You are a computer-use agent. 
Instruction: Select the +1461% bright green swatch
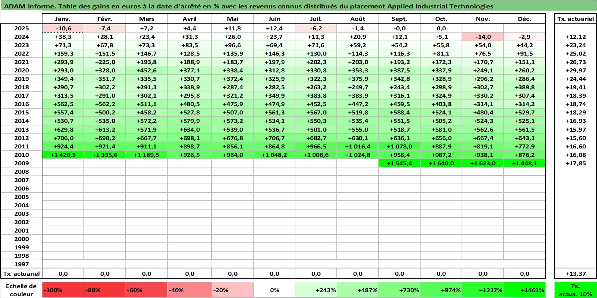525,290
